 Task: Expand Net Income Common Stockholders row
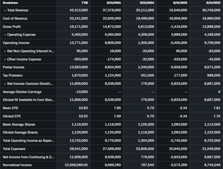(5, 84)
